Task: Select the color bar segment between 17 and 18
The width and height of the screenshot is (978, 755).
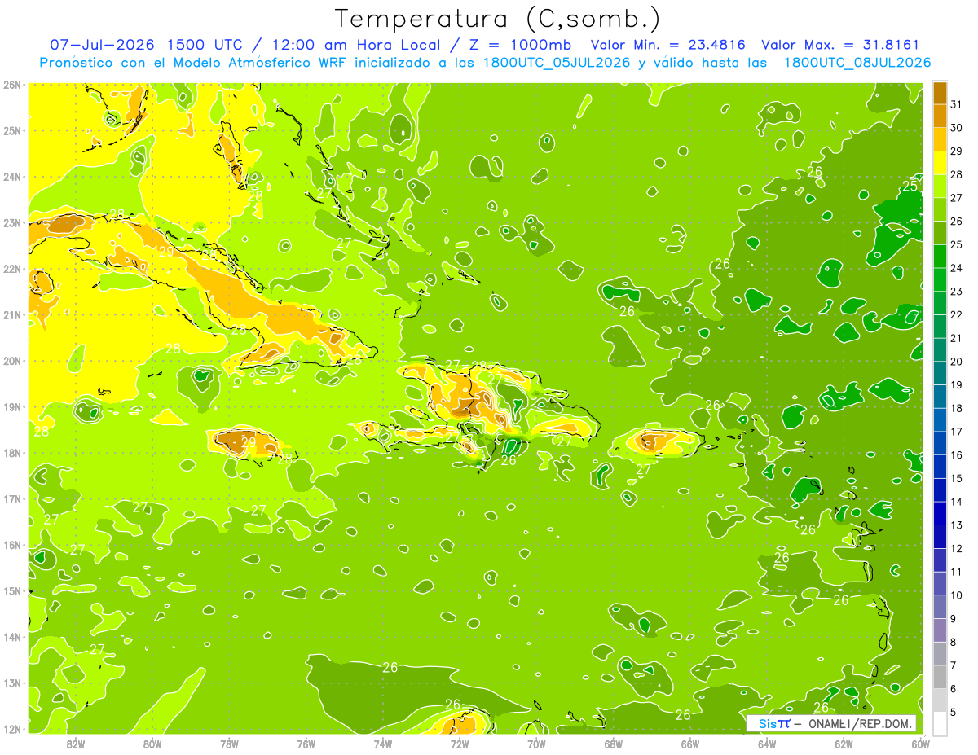Action: click(x=940, y=419)
